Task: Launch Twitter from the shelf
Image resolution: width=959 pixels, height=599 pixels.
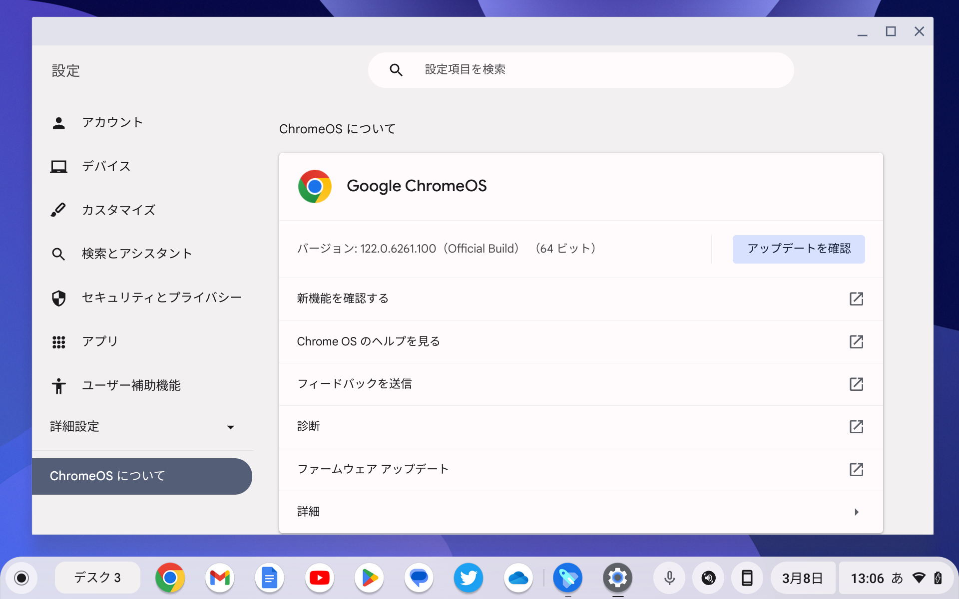Action: click(469, 578)
